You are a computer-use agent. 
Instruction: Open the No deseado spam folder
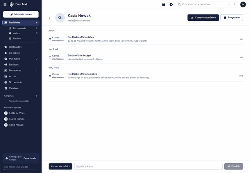(x=21, y=82)
